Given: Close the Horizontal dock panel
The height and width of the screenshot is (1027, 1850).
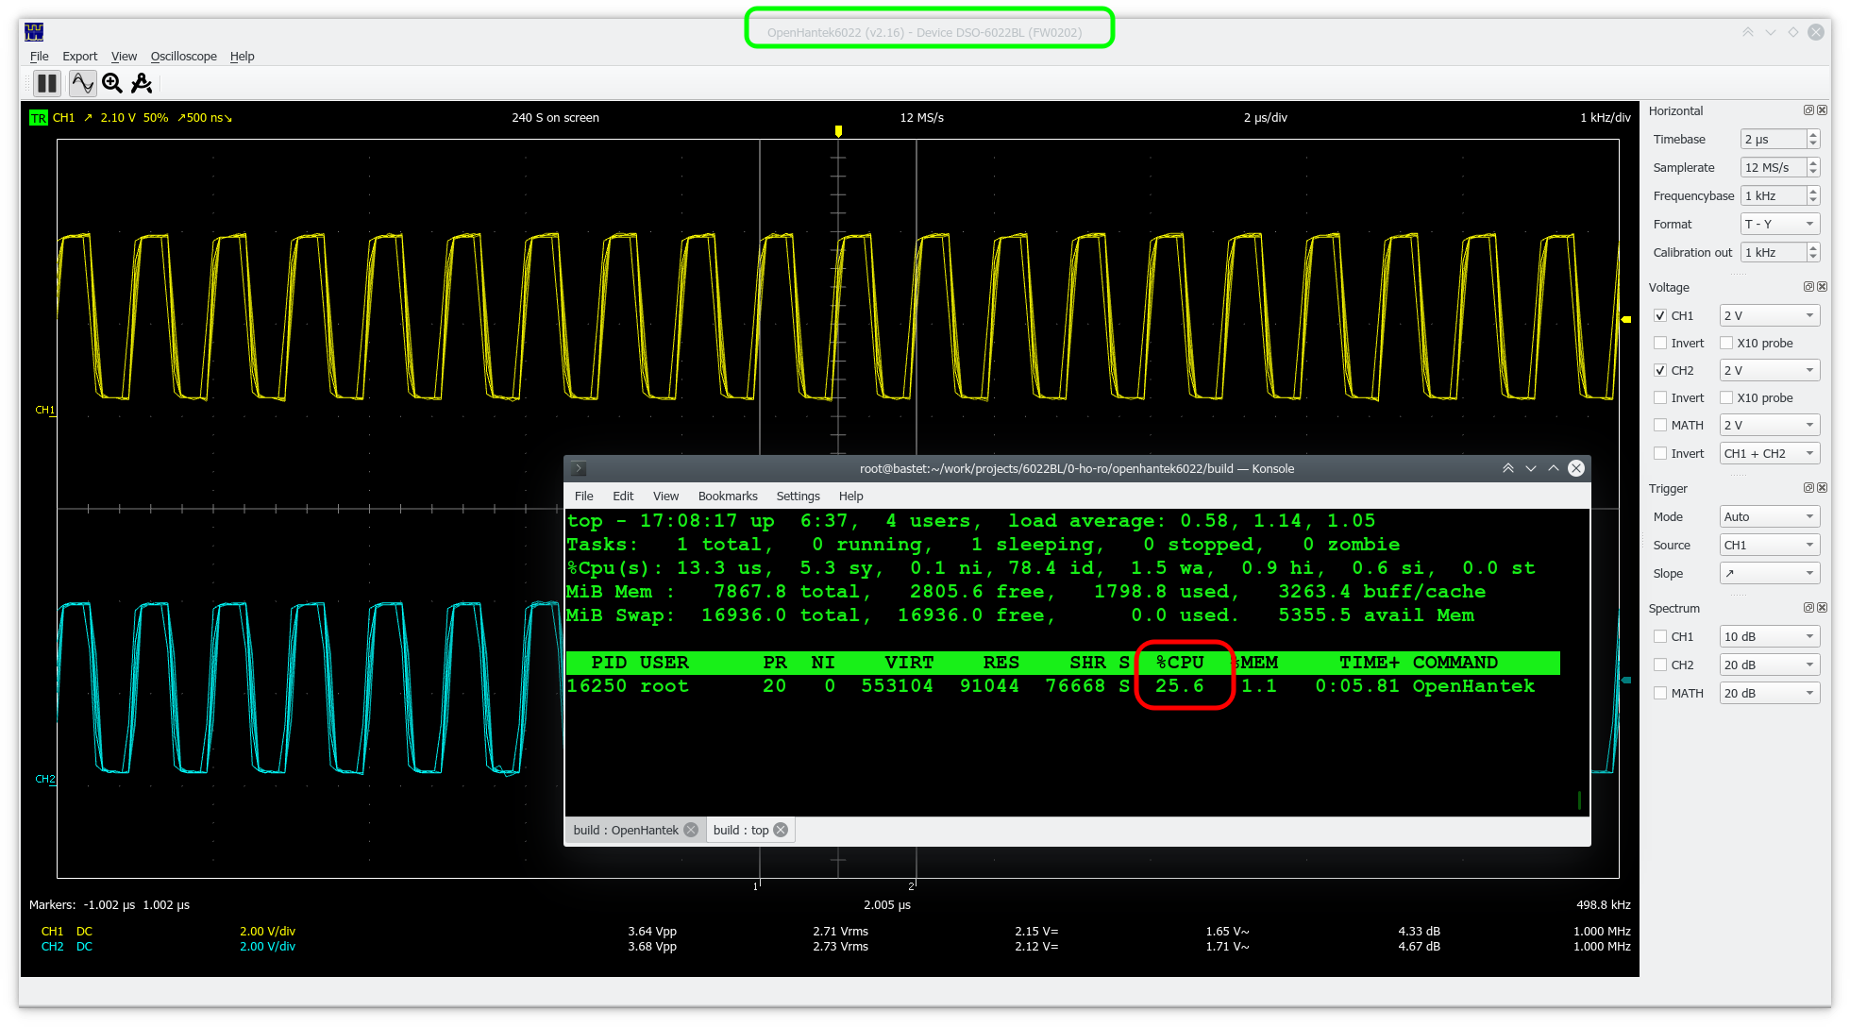Looking at the screenshot, I should point(1822,110).
